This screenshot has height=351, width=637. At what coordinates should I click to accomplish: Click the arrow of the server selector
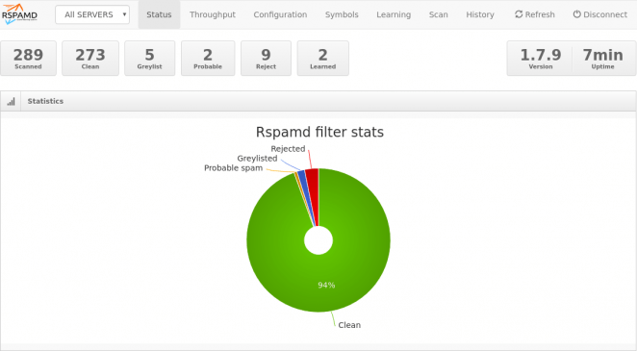[x=124, y=14]
